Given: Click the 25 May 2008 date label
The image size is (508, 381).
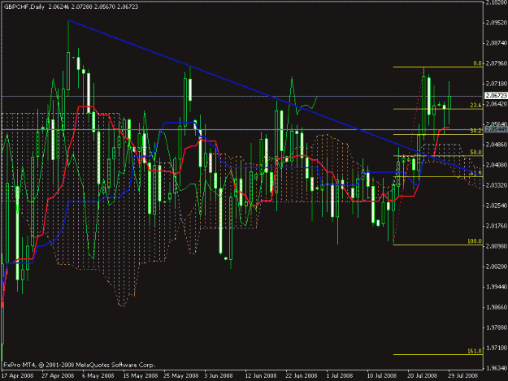Looking at the screenshot, I should (181, 375).
